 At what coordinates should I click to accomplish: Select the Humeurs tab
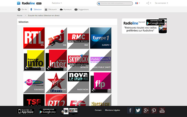(66, 9)
